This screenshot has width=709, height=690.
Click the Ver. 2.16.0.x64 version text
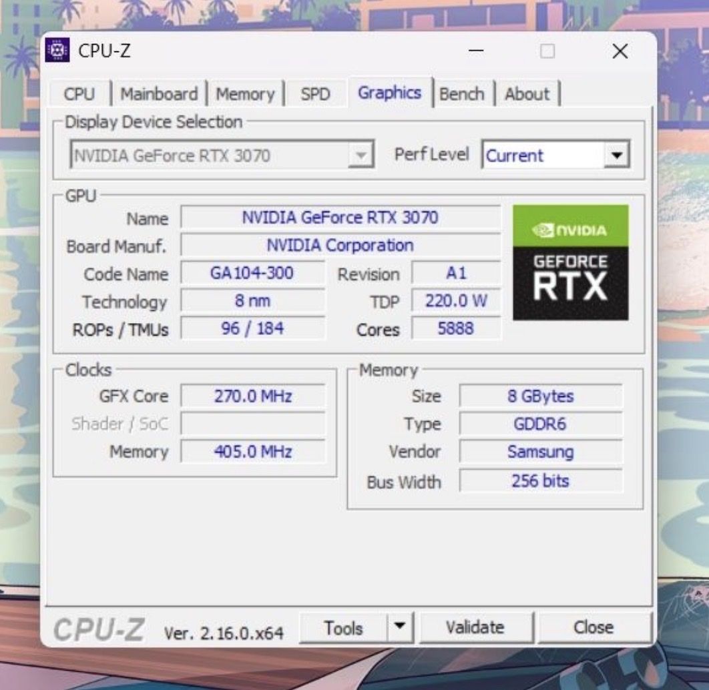point(224,633)
